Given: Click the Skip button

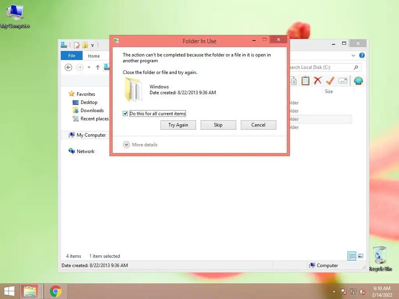Looking at the screenshot, I should pos(218,125).
